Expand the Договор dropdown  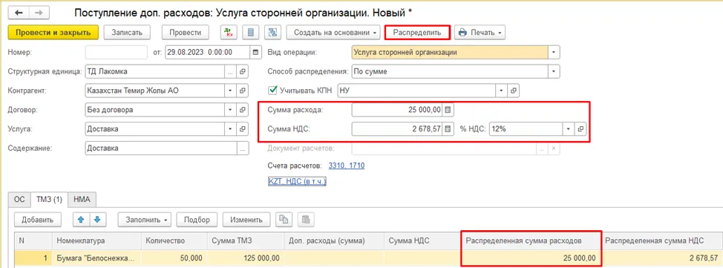231,110
